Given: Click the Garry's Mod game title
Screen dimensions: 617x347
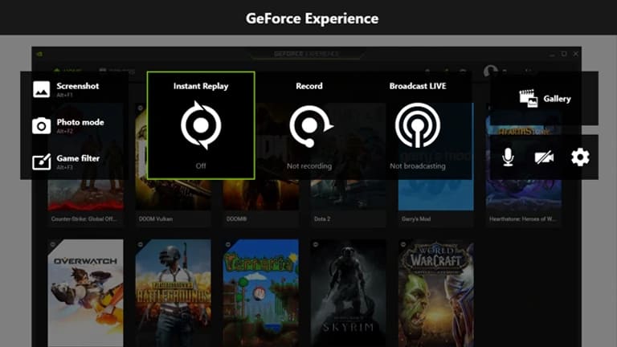Looking at the screenshot, I should click(x=416, y=218).
